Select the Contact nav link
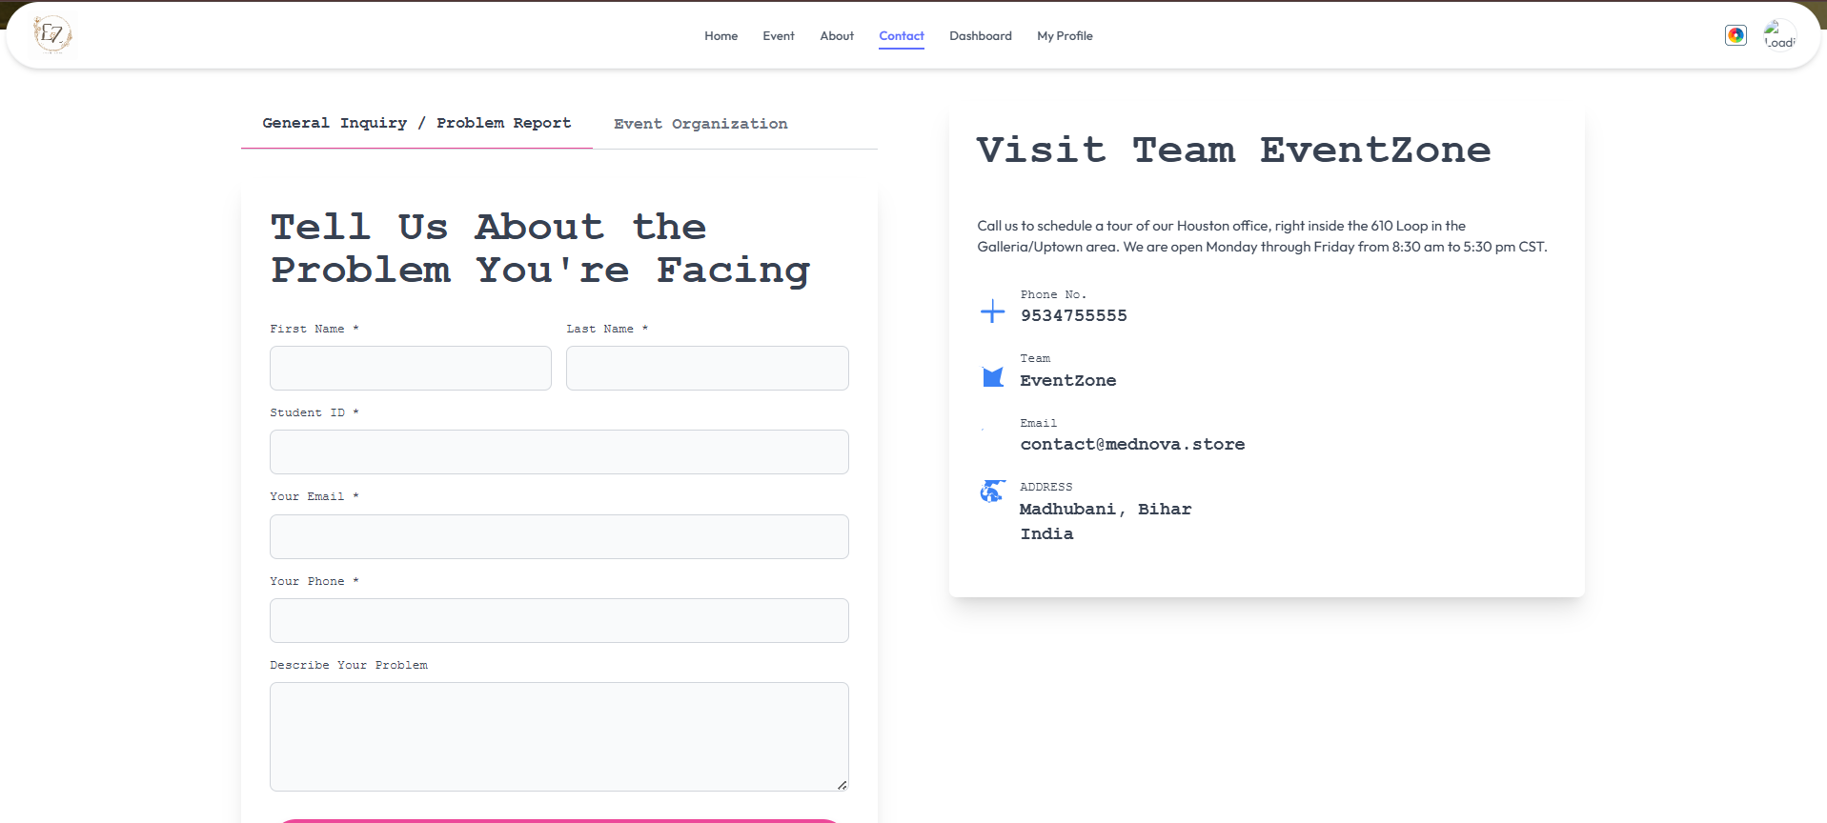 901,36
